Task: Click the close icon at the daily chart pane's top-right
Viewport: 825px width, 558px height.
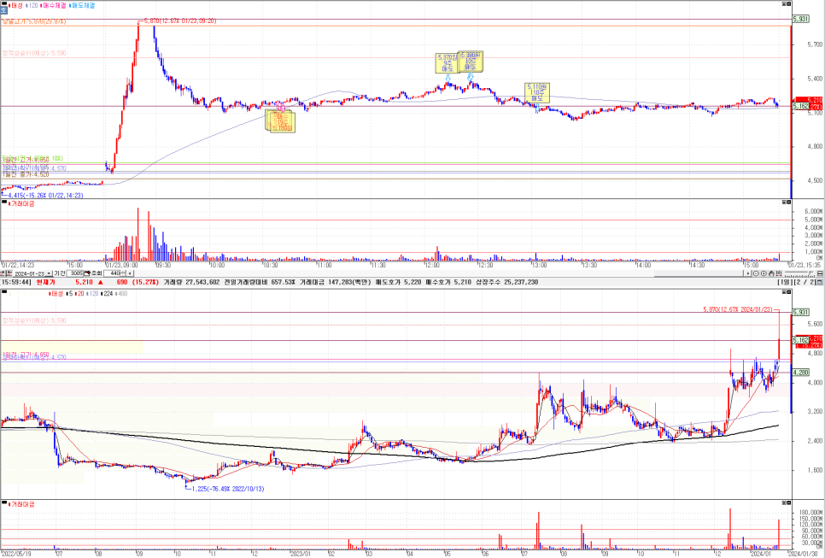Action: (788, 291)
